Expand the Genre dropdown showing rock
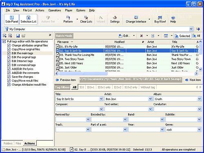The width and height of the screenshot is (204, 153). tap(199, 129)
